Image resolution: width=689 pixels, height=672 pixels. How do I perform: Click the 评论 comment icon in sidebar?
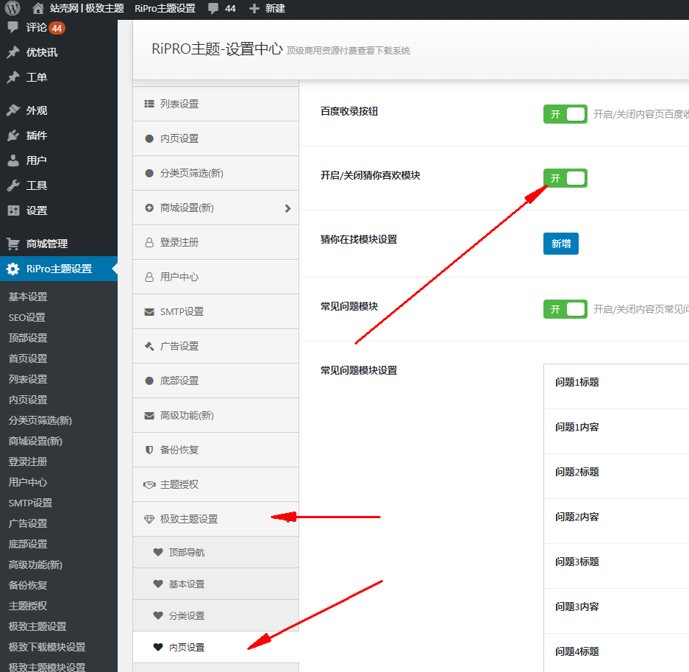(13, 27)
